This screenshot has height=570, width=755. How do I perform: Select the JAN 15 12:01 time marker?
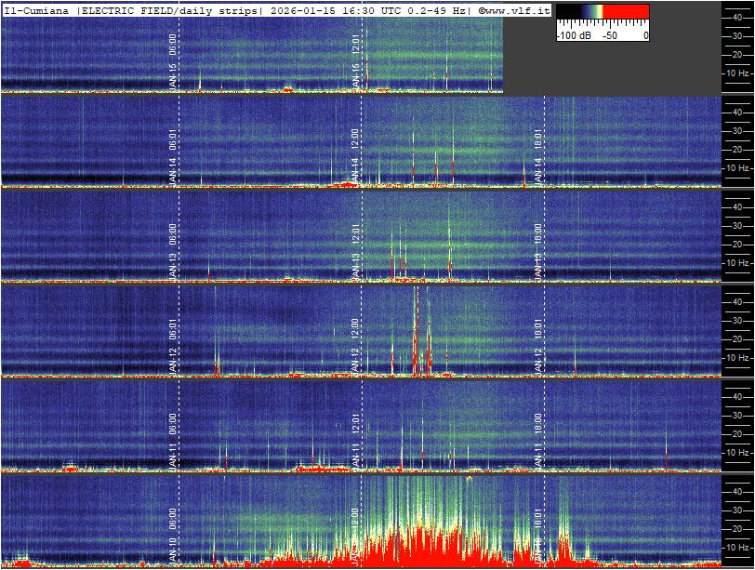coord(356,60)
